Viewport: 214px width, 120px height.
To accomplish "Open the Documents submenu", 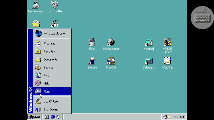I will click(x=52, y=59).
